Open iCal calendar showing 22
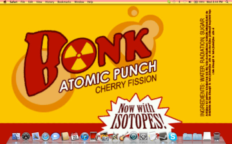The height and width of the screenshot is (144, 232). tap(75, 136)
